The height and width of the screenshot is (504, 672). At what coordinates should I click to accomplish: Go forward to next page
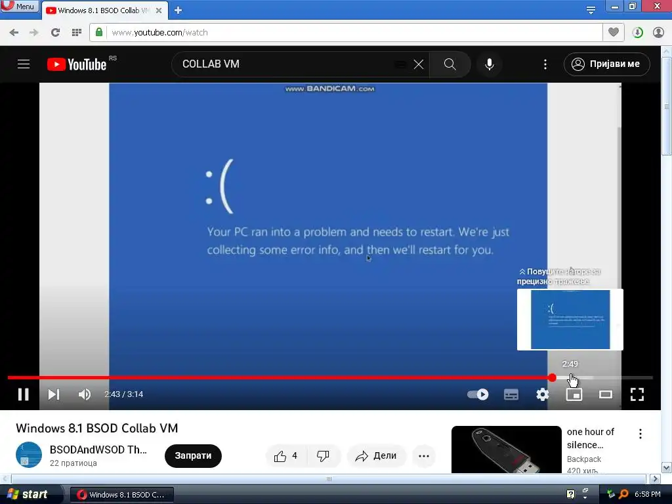(x=34, y=32)
